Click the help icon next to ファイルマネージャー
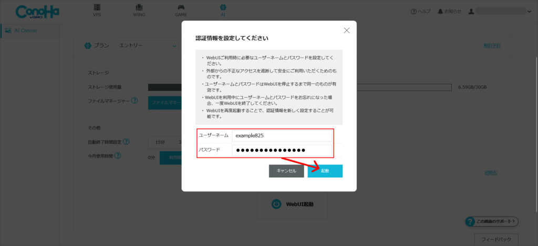Image resolution: width=538 pixels, height=246 pixels. (134, 101)
